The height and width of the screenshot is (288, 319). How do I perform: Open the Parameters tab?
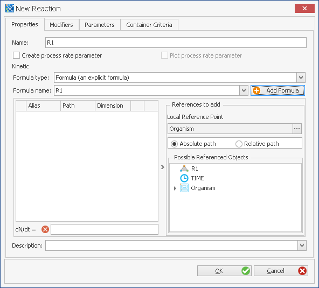coord(100,25)
